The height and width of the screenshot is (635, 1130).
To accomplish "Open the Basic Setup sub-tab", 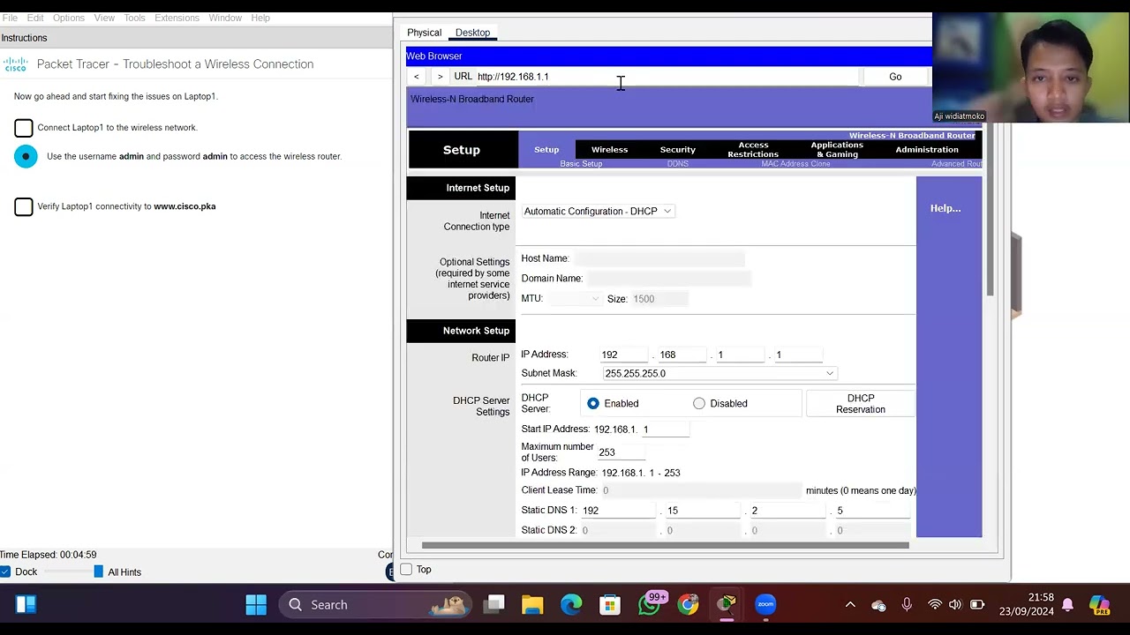I will point(581,164).
